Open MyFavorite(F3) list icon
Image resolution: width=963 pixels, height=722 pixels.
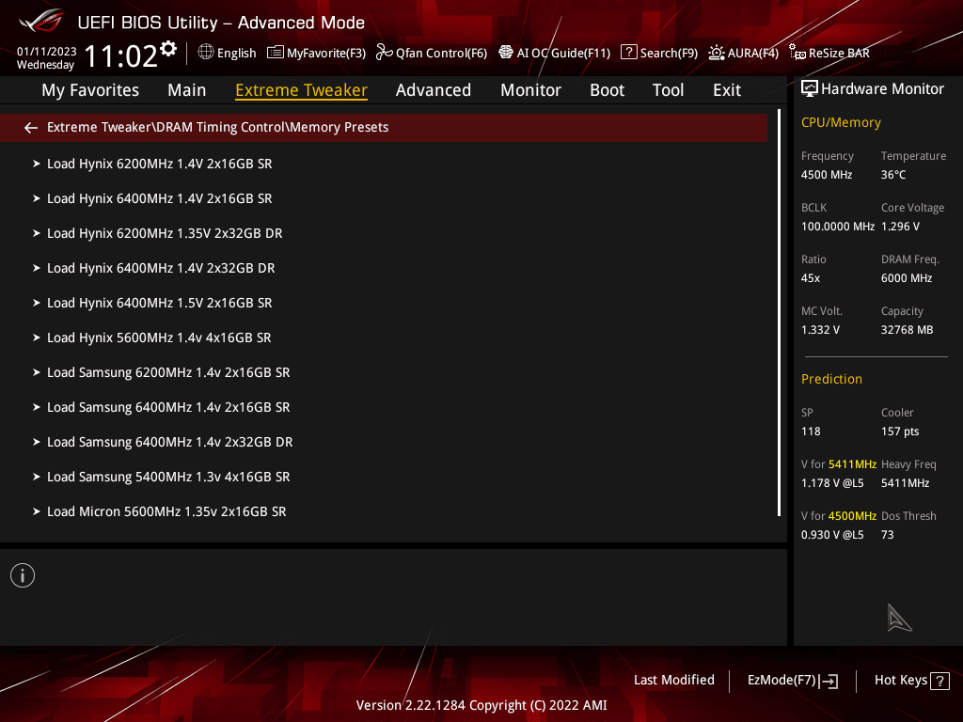[x=276, y=53]
